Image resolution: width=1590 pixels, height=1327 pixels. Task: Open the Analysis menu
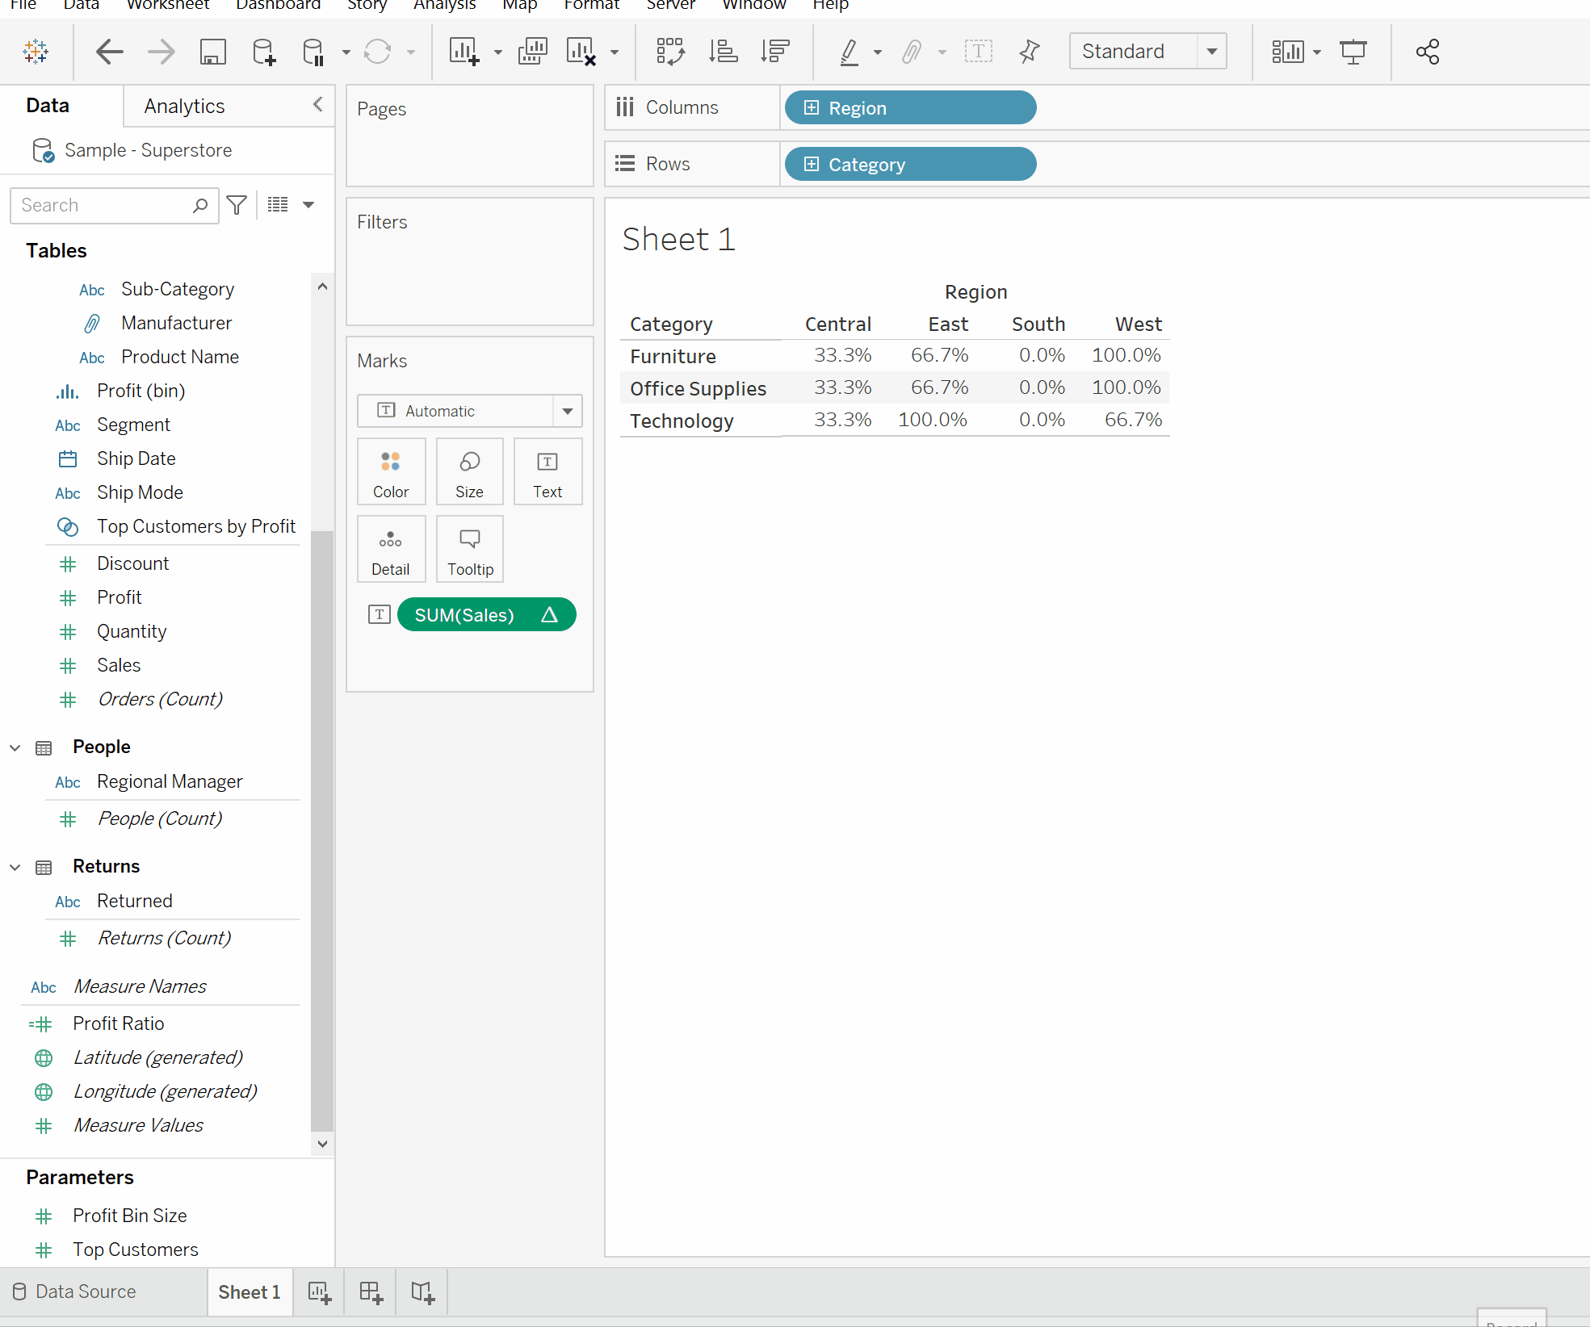coord(444,6)
